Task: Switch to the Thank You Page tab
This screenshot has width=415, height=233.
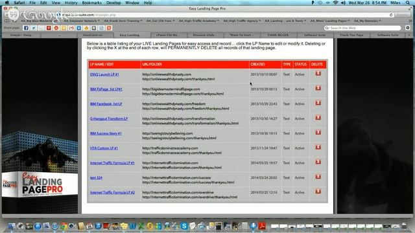Action: pyautogui.click(x=351, y=35)
